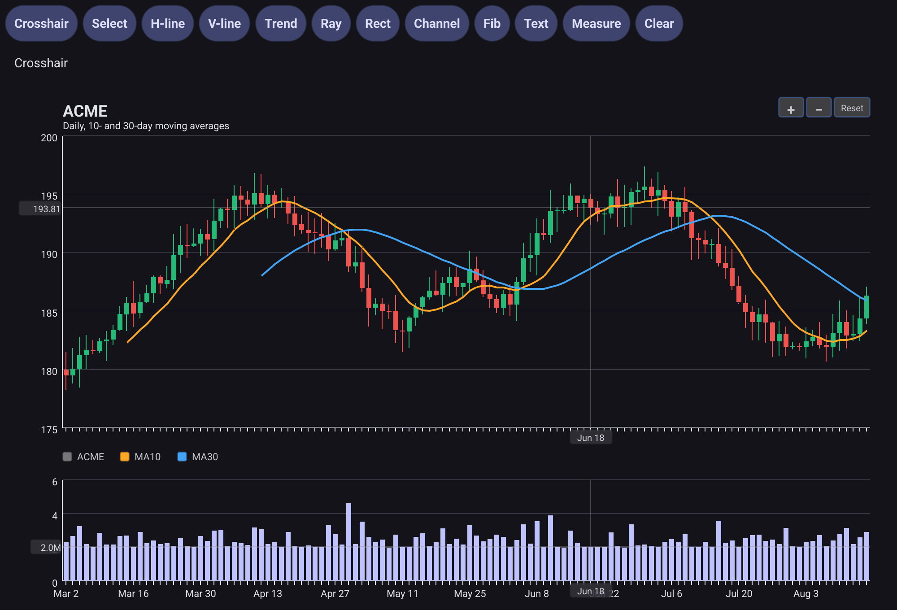
Task: Pick the V-line drawing tool
Action: (224, 23)
